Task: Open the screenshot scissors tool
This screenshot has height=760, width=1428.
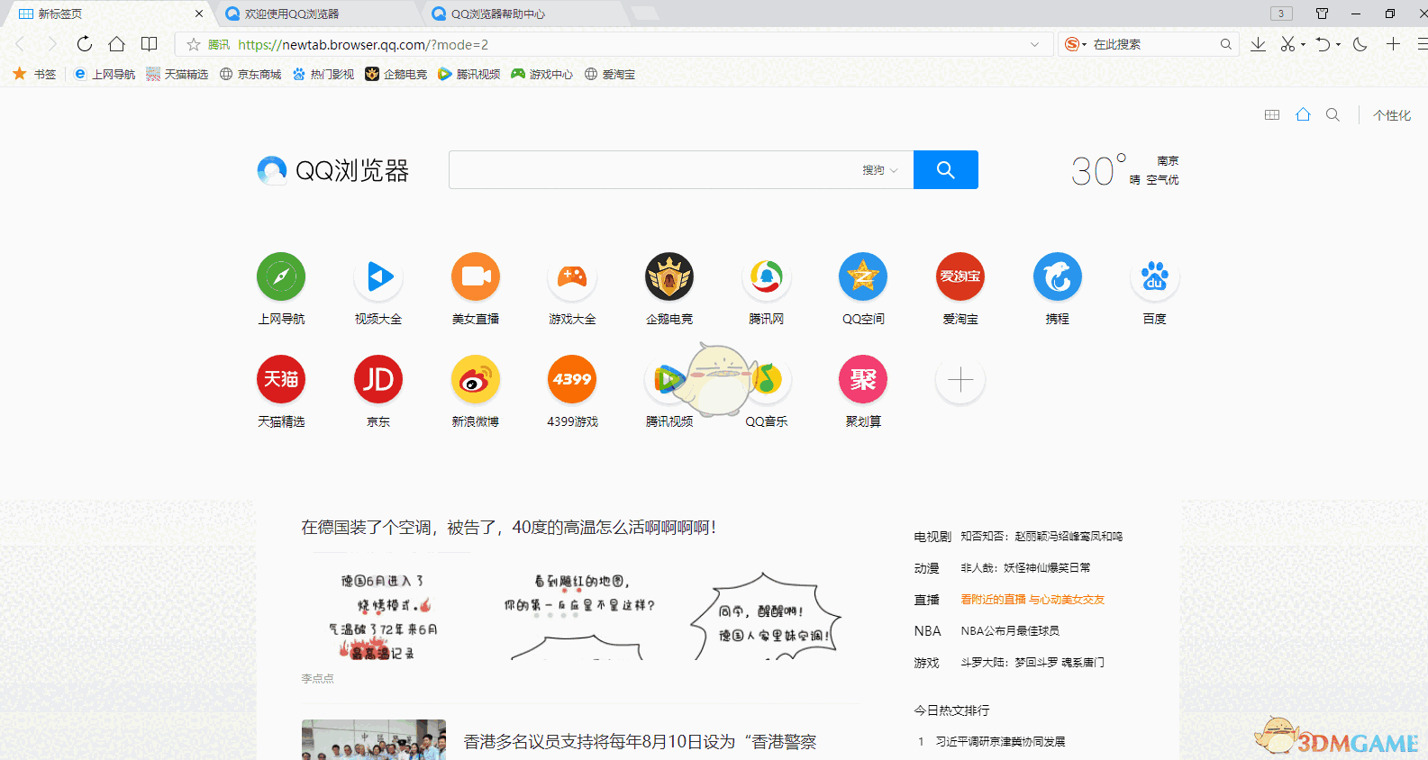Action: (x=1288, y=44)
